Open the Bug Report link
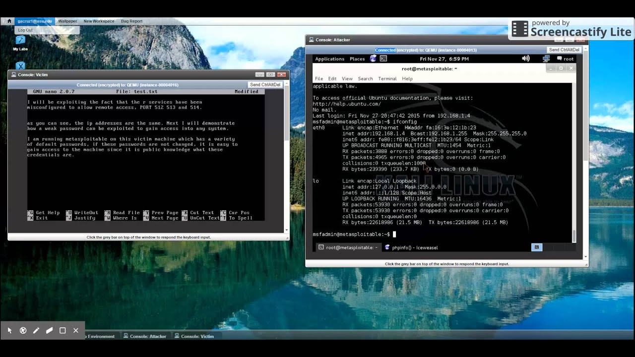 pos(131,21)
